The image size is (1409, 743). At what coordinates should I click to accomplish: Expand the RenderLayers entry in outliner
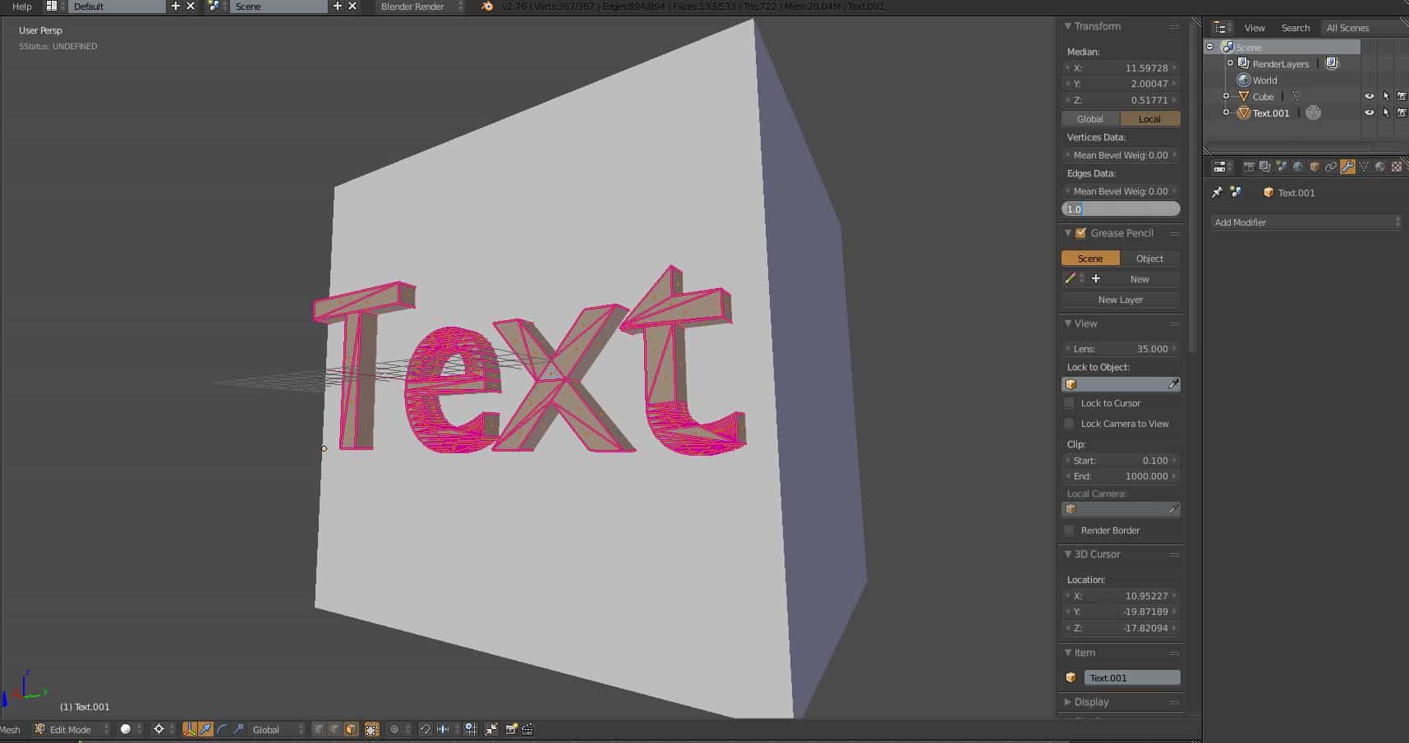pos(1230,63)
